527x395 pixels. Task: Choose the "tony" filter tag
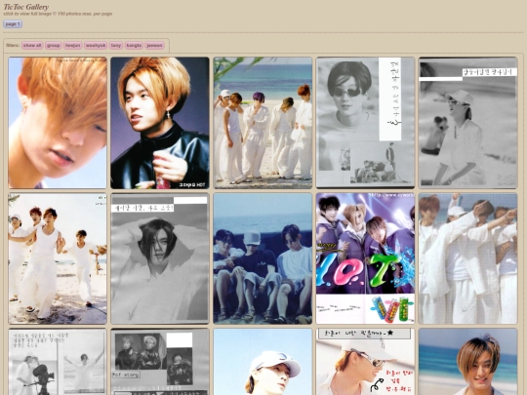click(116, 45)
